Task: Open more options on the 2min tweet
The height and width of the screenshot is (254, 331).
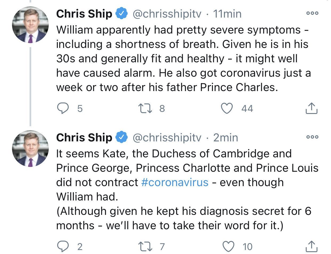Action: click(312, 137)
